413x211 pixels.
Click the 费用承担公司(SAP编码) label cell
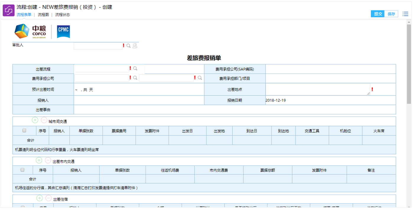(235, 69)
